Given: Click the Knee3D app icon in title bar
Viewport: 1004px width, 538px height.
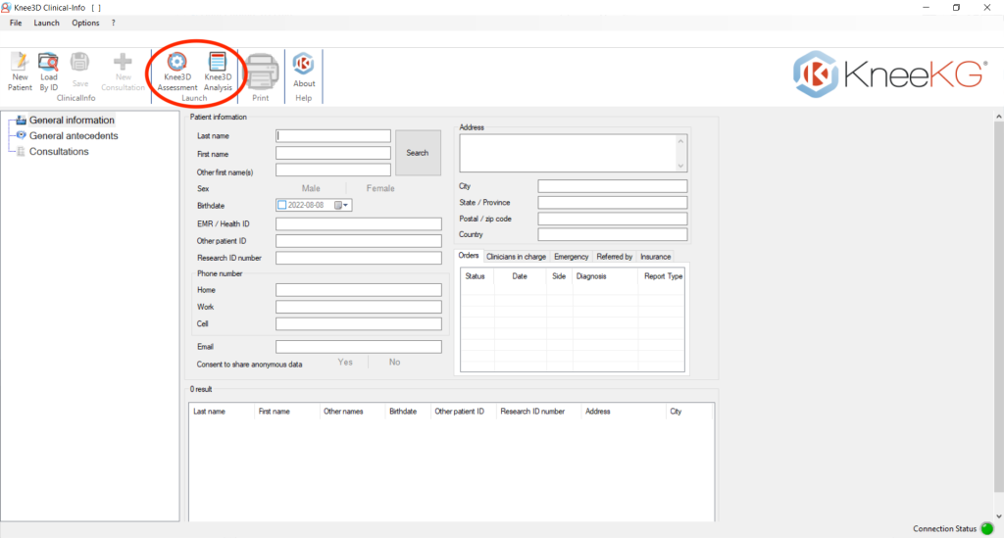Looking at the screenshot, I should [x=6, y=8].
